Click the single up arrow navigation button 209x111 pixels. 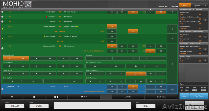click(x=34, y=96)
